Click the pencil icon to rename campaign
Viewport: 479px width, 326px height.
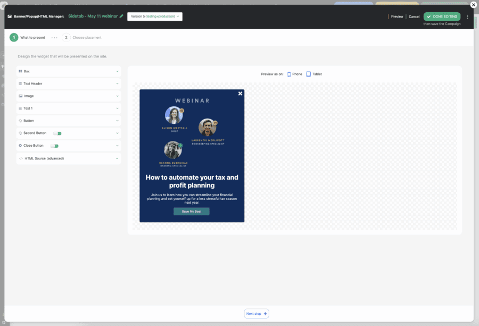tap(121, 16)
